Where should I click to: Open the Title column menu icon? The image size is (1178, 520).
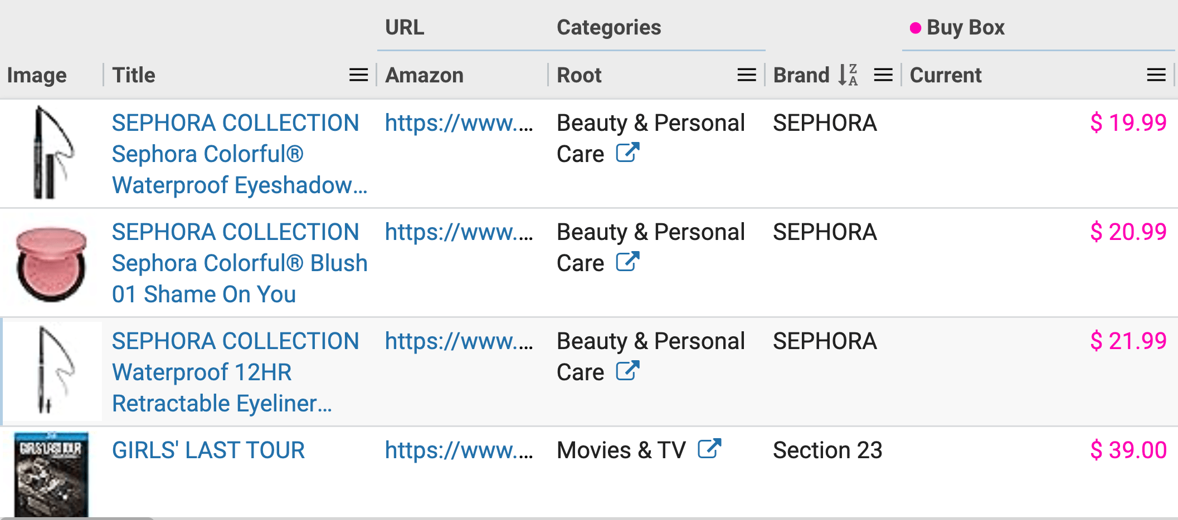click(x=358, y=75)
